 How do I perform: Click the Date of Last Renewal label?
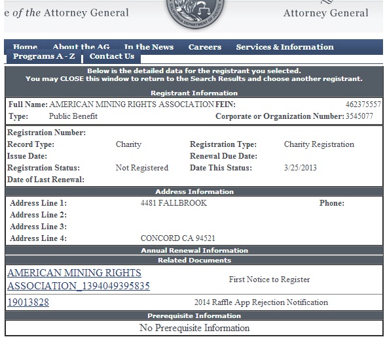46,180
